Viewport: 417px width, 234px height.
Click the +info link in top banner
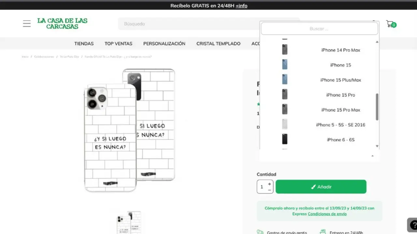(241, 6)
